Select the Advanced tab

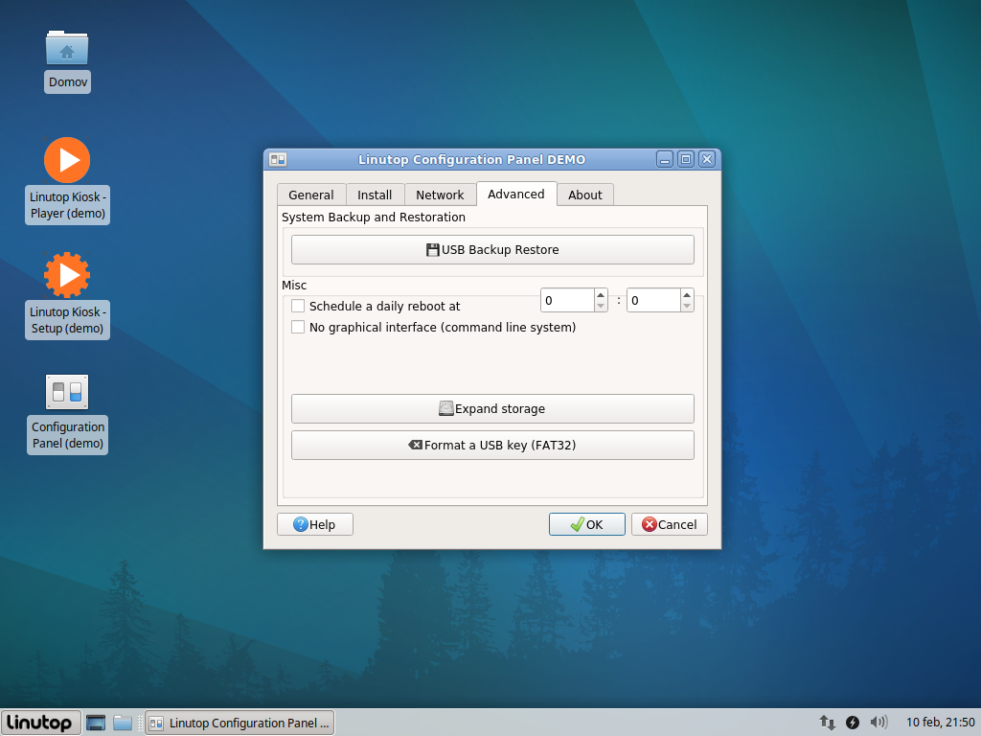(x=516, y=194)
